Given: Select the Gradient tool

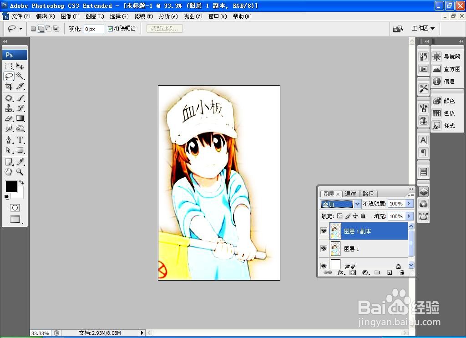Looking at the screenshot, I should point(20,118).
